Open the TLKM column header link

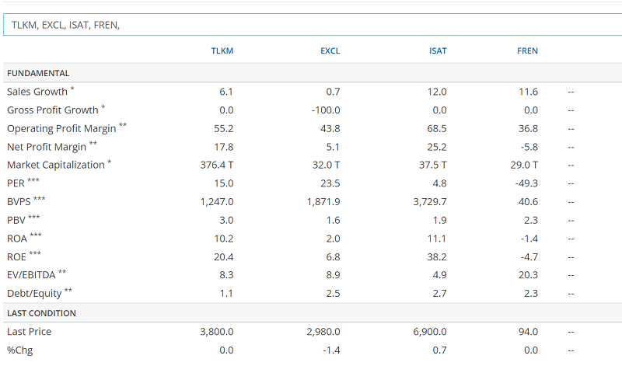(222, 51)
